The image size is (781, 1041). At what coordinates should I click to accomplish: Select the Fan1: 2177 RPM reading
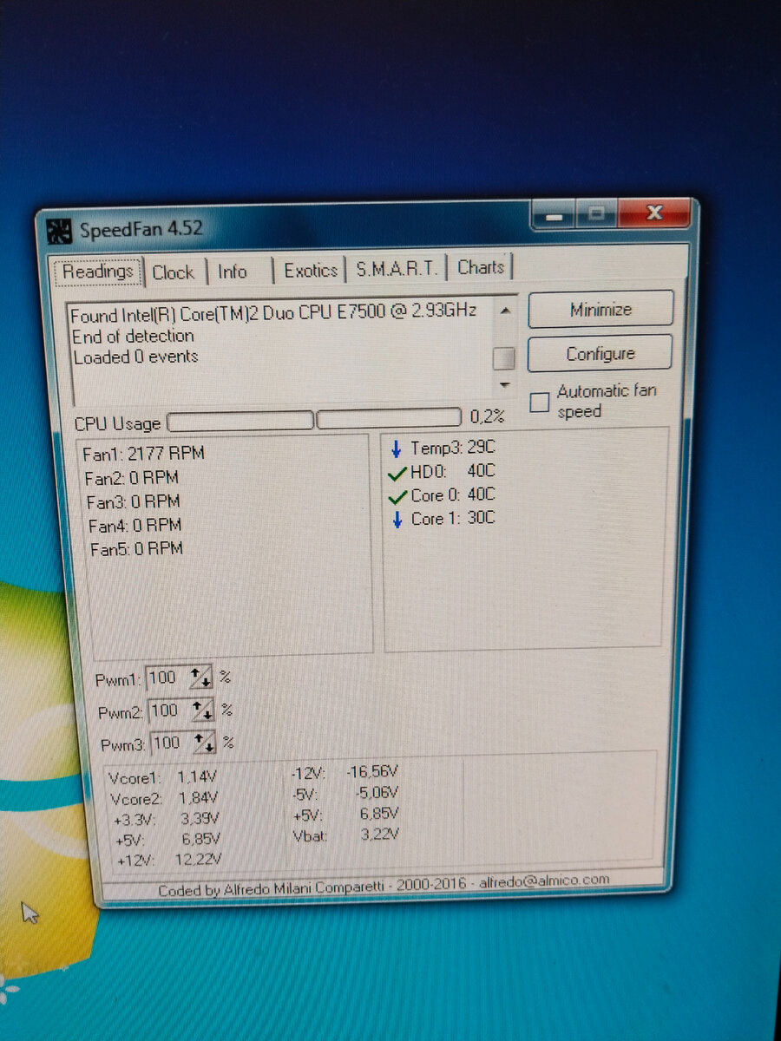click(144, 453)
